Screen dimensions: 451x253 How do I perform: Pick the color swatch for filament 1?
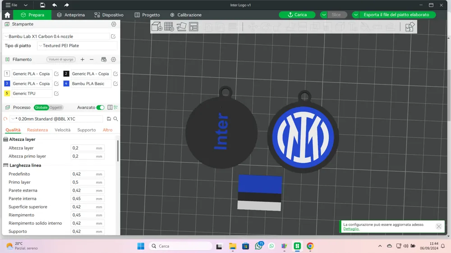coord(7,74)
